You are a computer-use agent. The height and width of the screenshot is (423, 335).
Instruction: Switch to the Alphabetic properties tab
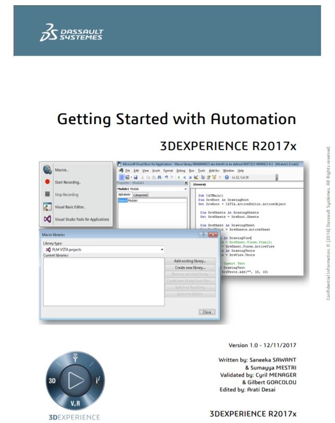point(124,194)
